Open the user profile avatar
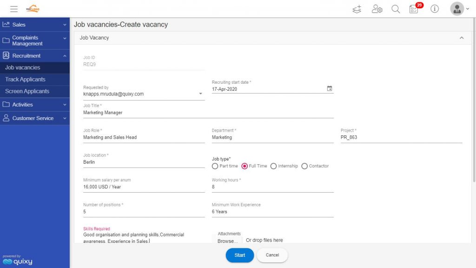476x268 pixels. pos(457,9)
